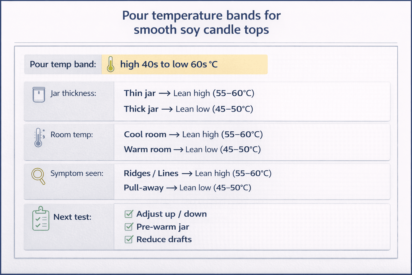
Task: Click the yellow thermometer icon
Action: coord(111,64)
